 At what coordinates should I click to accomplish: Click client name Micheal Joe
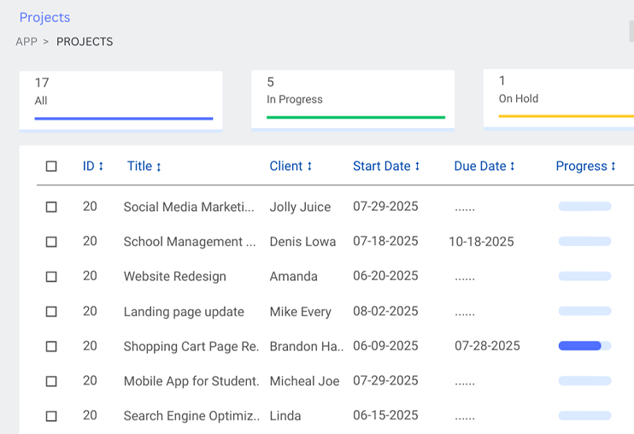click(x=304, y=382)
